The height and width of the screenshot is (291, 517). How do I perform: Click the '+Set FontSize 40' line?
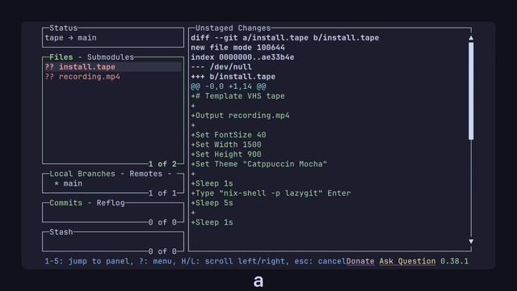pos(229,135)
